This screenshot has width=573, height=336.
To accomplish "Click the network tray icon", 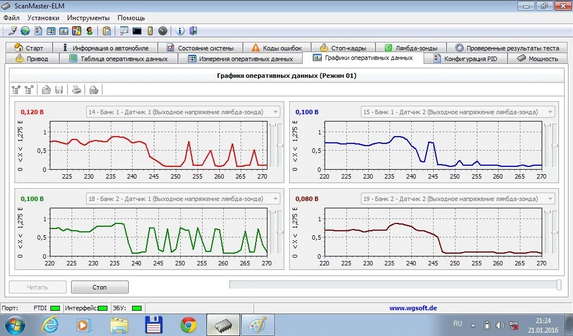I will point(514,325).
